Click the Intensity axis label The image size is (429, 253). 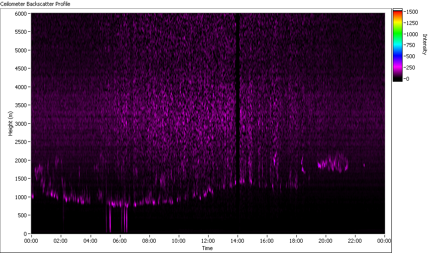425,45
